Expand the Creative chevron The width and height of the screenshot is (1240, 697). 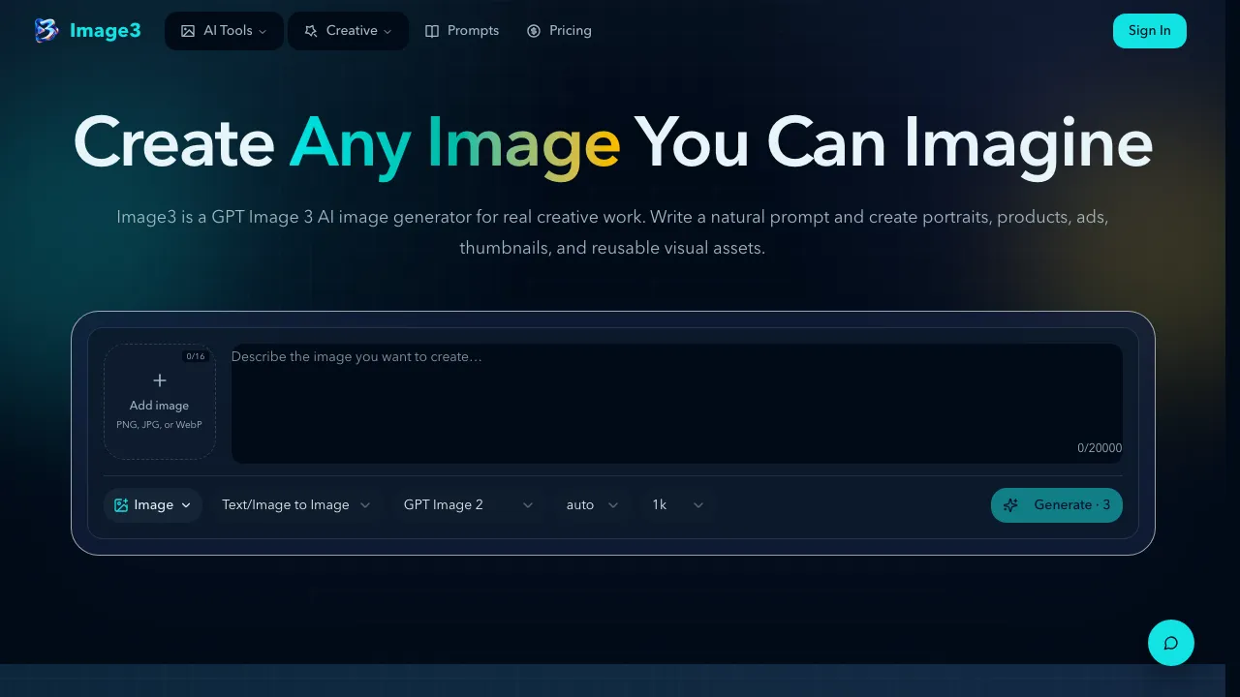(x=387, y=32)
